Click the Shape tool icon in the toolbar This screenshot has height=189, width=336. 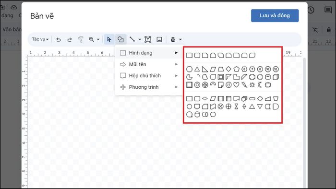click(120, 39)
